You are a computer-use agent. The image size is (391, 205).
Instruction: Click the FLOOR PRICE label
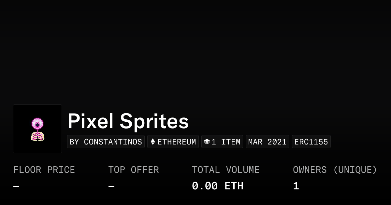tap(44, 170)
